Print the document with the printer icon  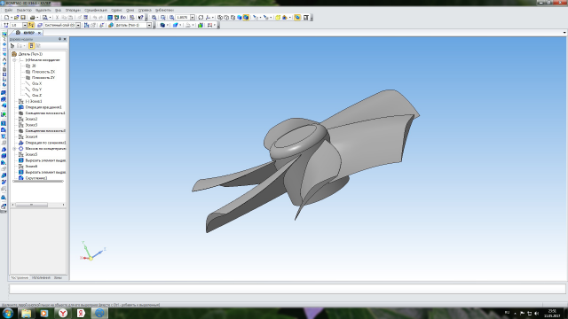coord(33,18)
